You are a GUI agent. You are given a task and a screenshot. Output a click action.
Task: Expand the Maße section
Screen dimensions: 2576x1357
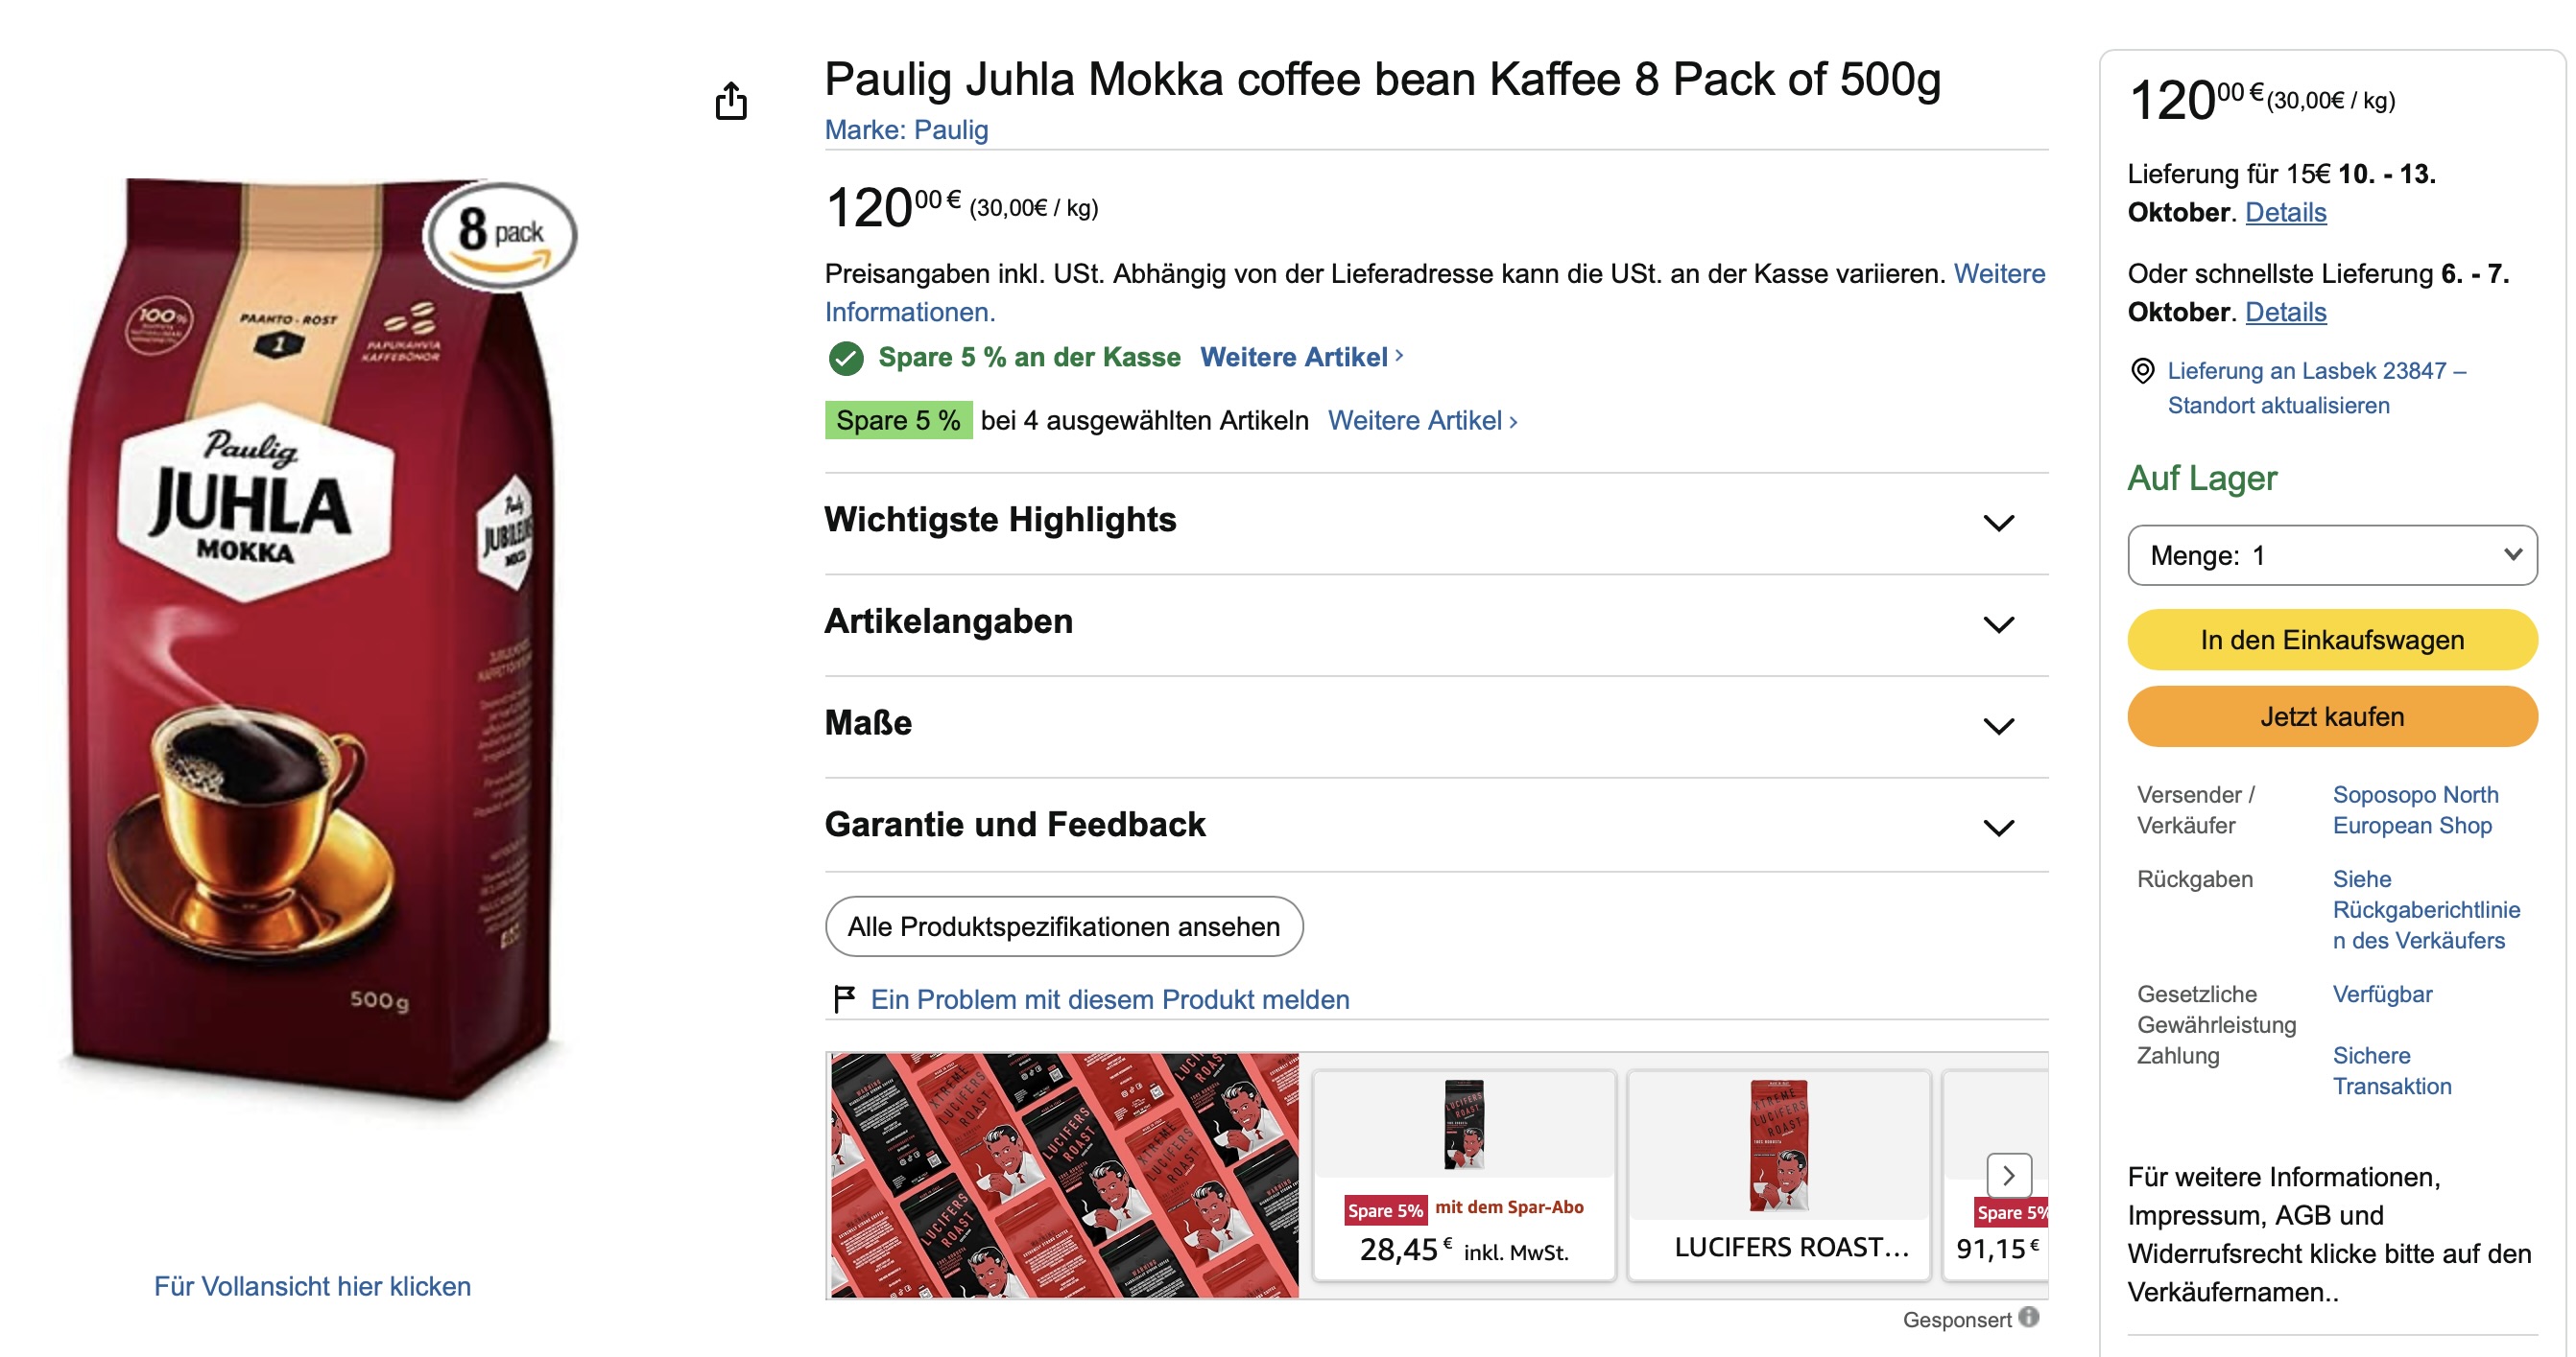point(1436,725)
